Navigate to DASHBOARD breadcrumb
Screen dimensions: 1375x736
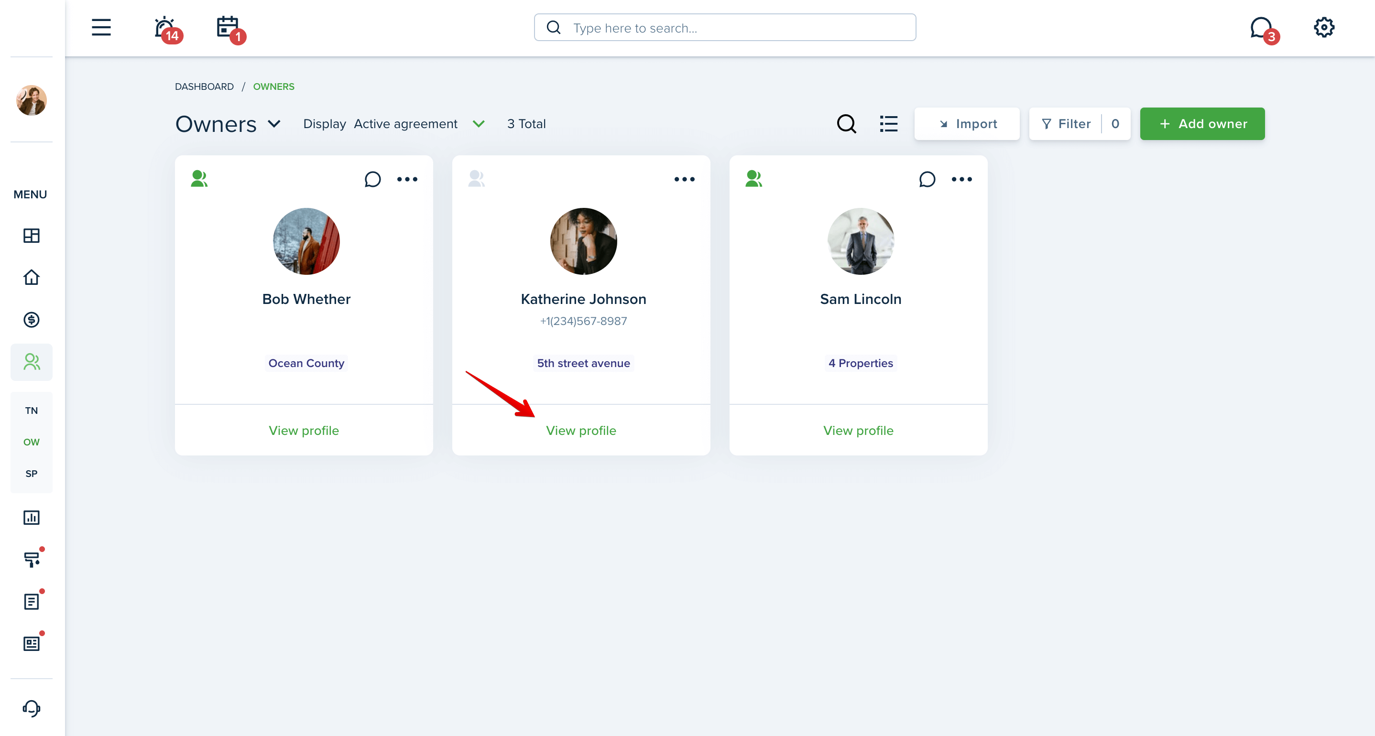(x=204, y=87)
